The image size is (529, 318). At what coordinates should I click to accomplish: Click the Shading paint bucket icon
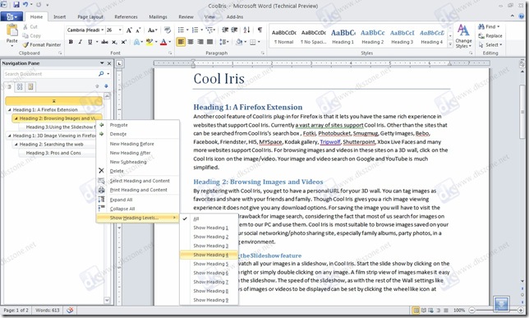click(x=239, y=42)
